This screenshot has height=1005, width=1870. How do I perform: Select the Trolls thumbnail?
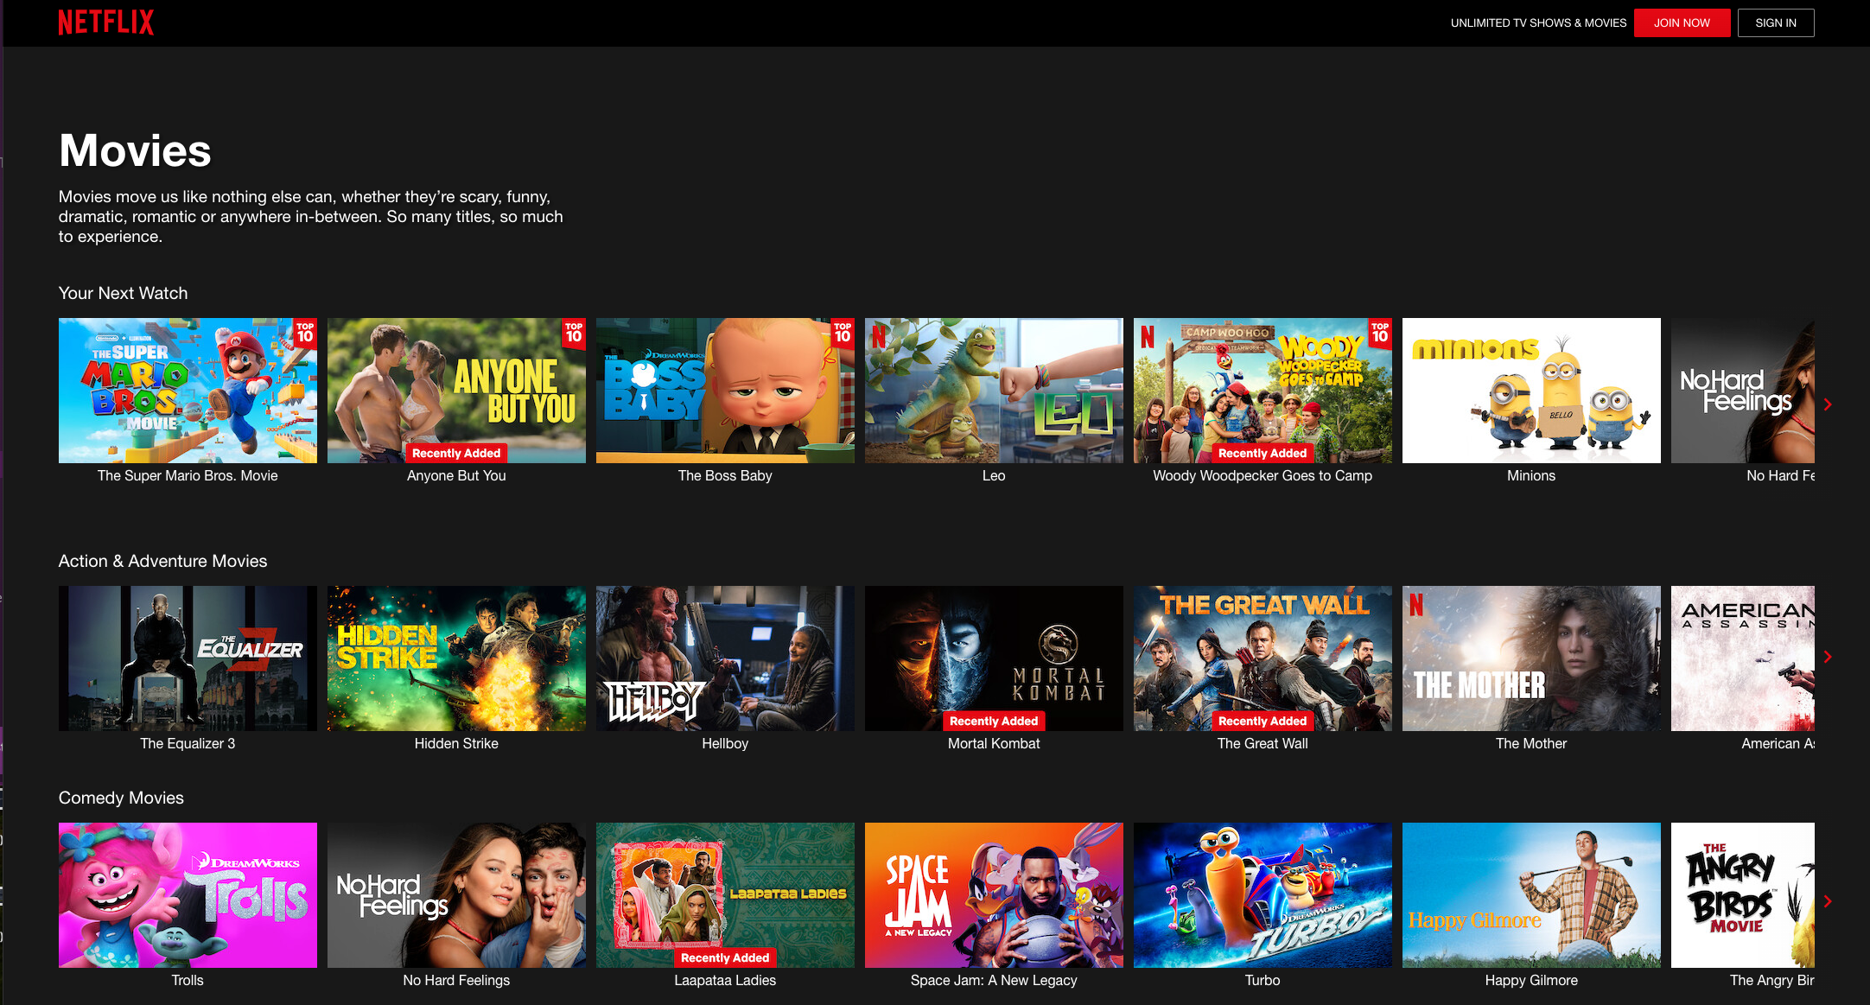188,894
